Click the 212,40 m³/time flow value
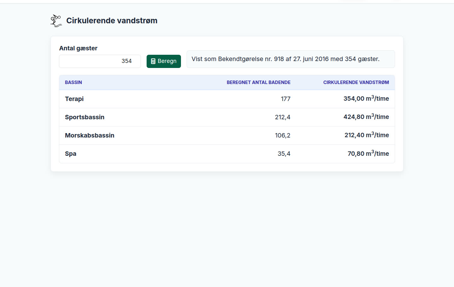The image size is (454, 287). click(x=367, y=135)
